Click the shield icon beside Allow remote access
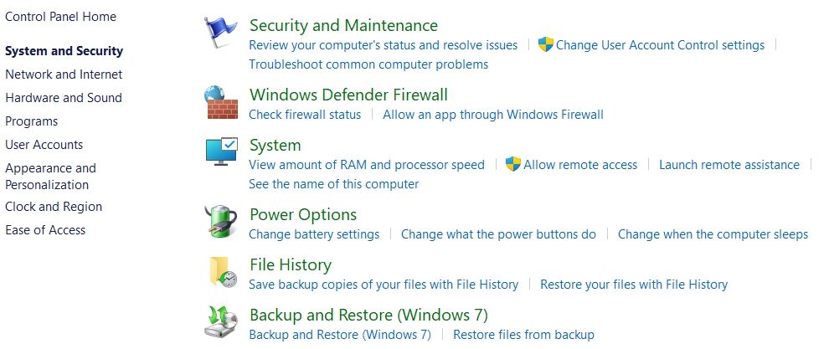This screenshot has height=349, width=829. [x=513, y=165]
